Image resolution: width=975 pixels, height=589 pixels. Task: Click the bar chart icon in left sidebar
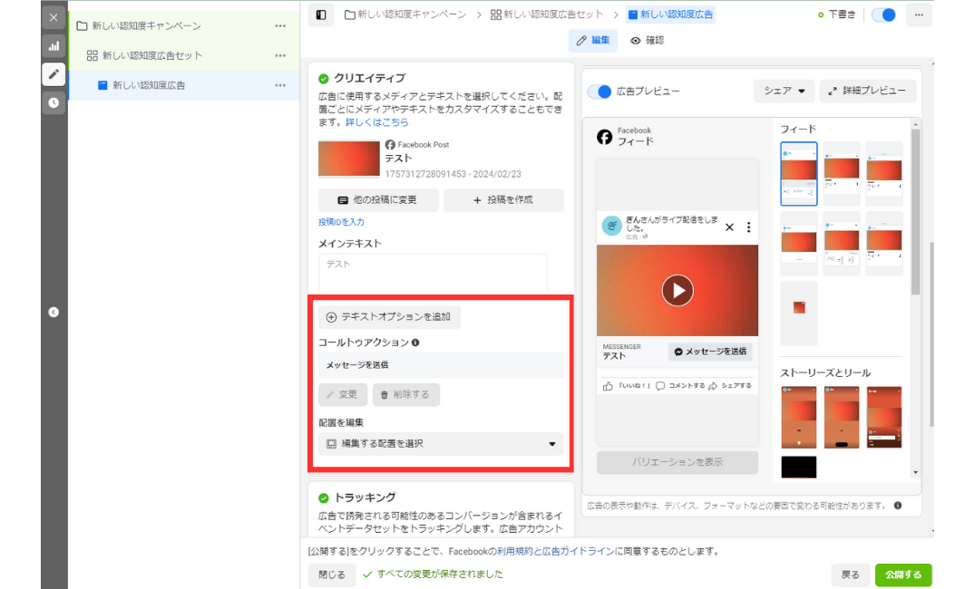tap(54, 45)
